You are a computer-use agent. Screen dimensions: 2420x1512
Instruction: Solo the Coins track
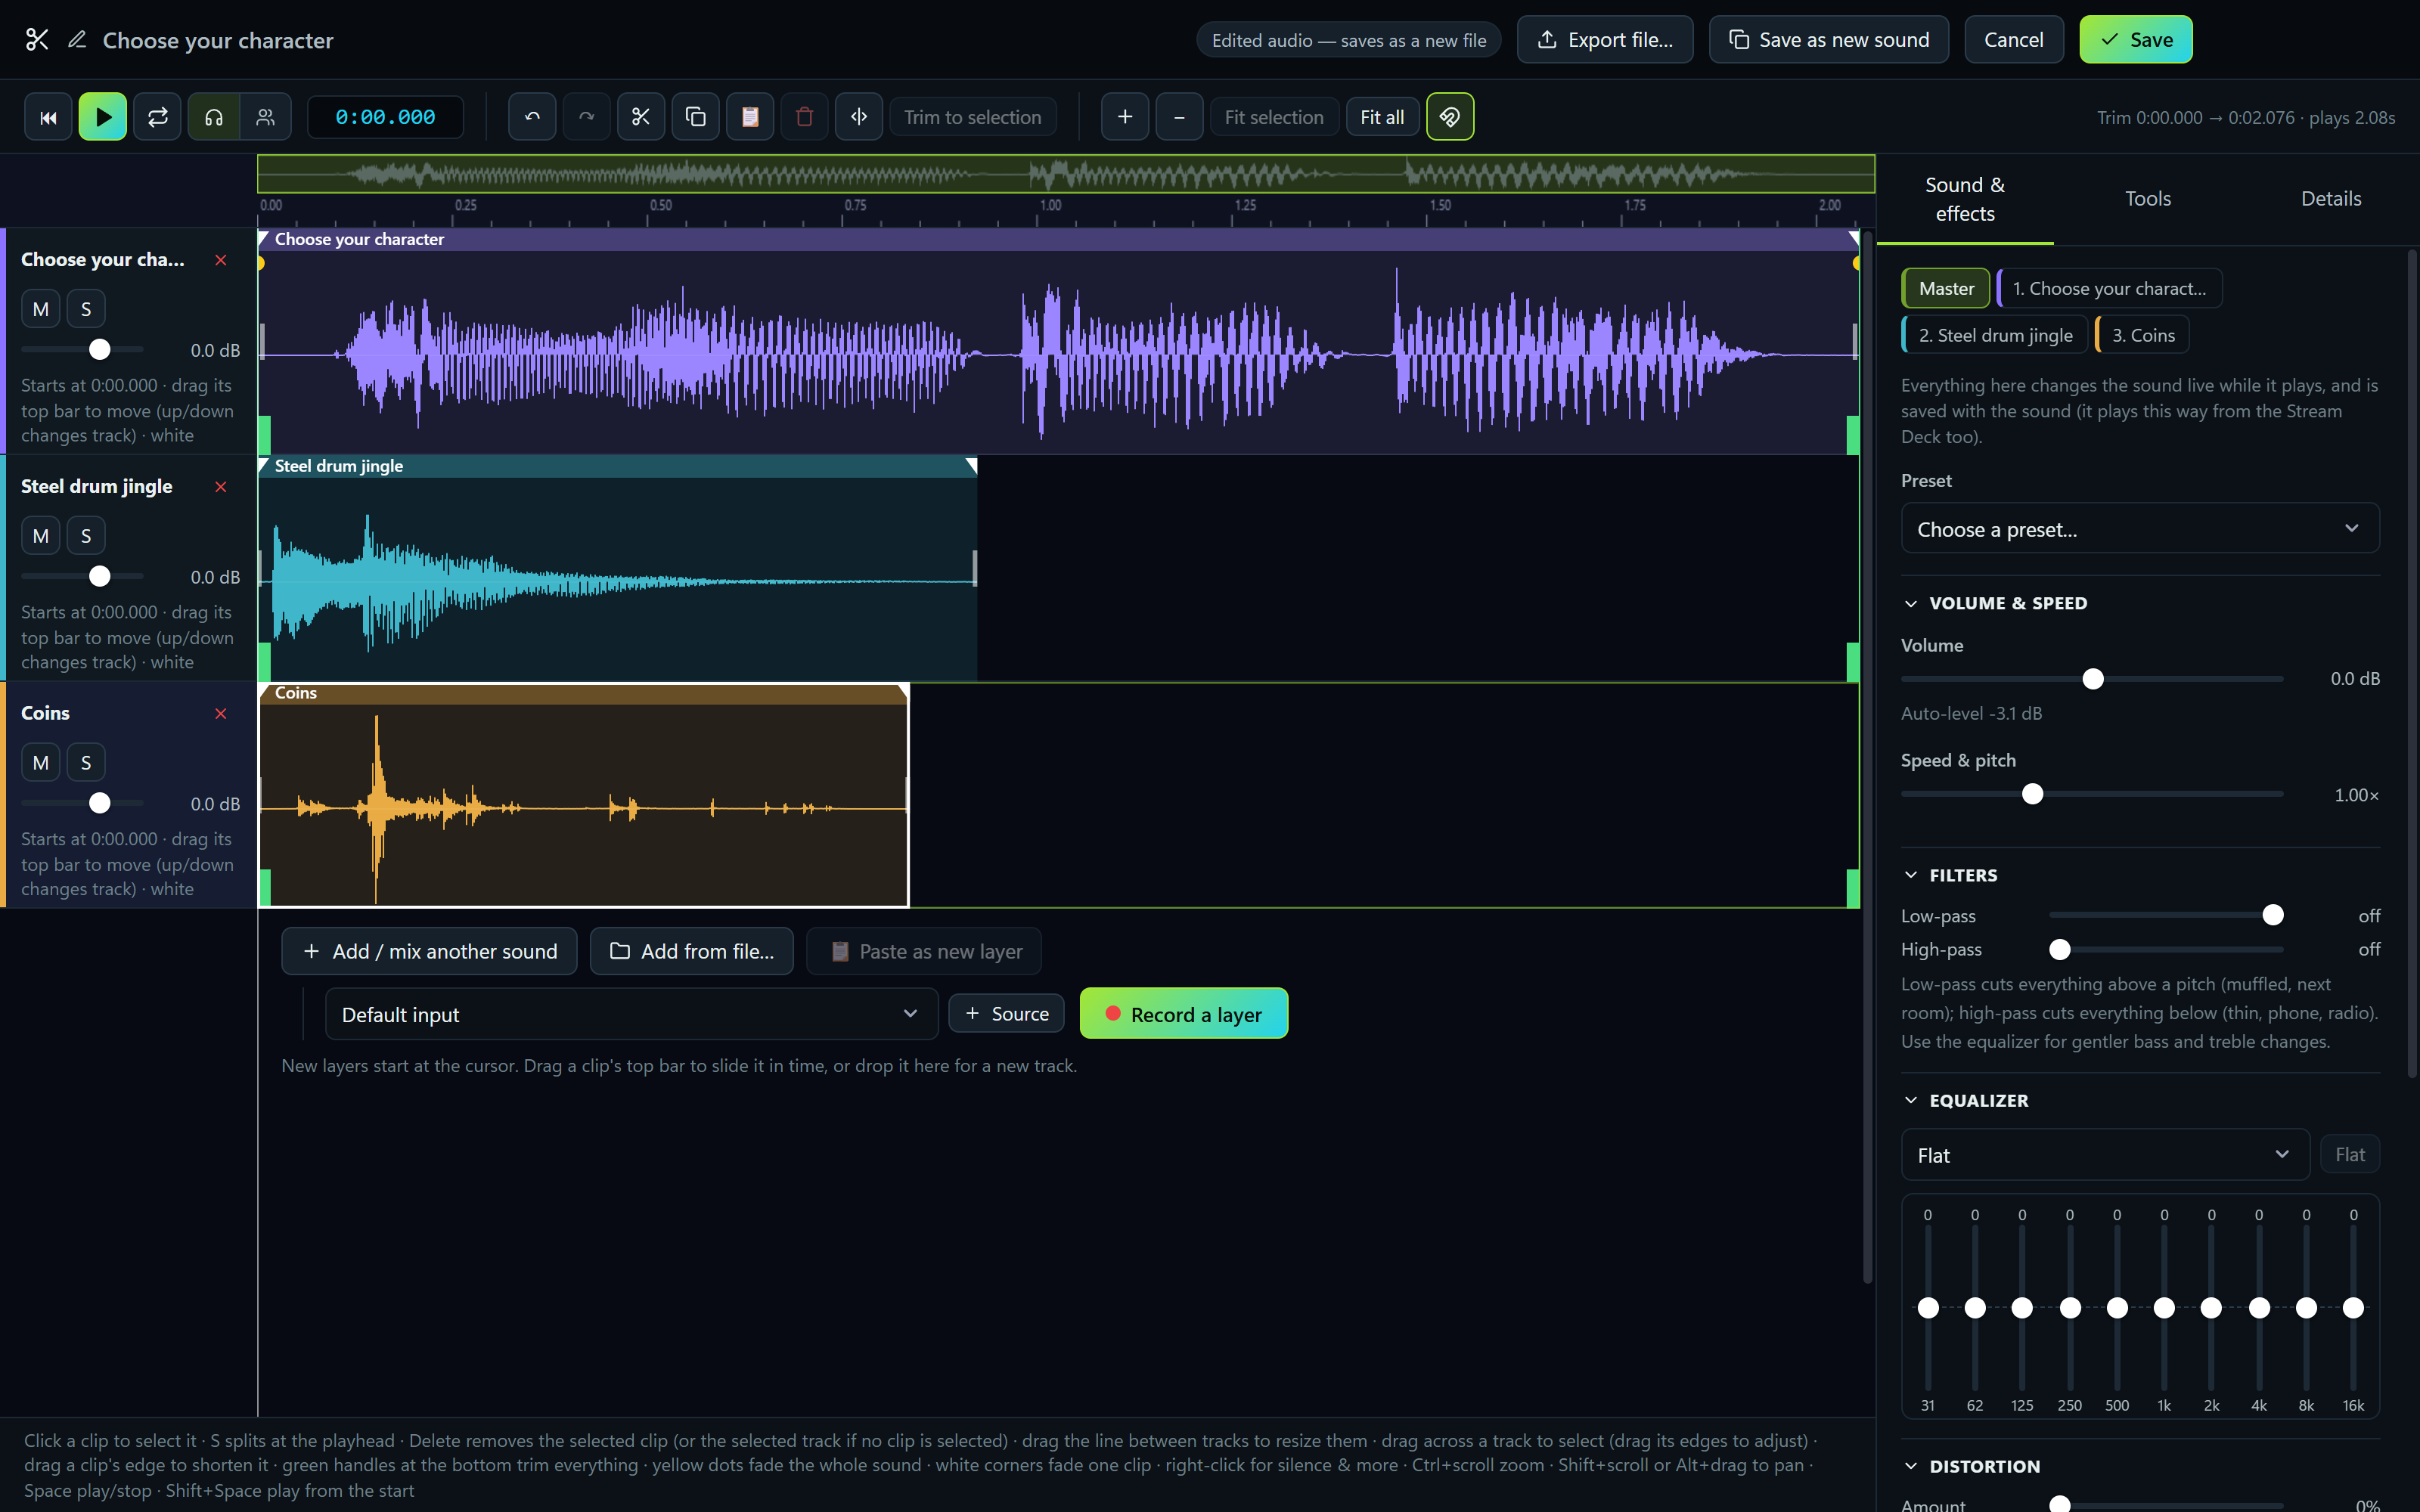click(x=86, y=763)
